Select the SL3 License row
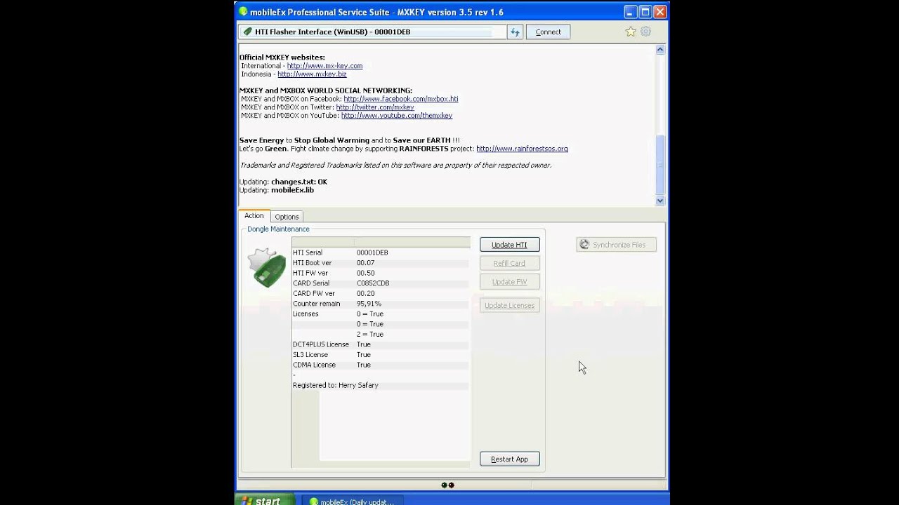 pyautogui.click(x=380, y=355)
